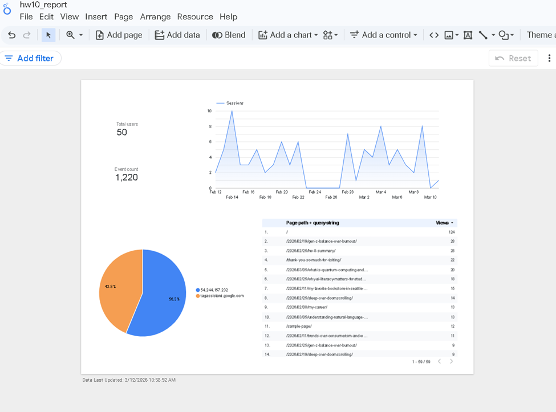
Task: Click the Add page button
Action: click(x=119, y=35)
